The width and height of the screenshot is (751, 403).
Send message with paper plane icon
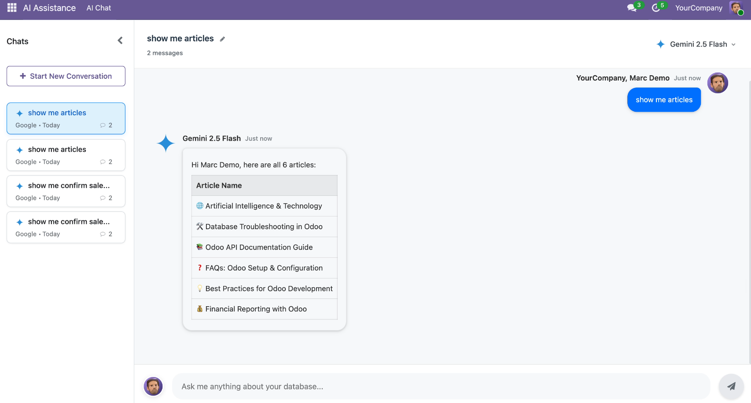(731, 386)
